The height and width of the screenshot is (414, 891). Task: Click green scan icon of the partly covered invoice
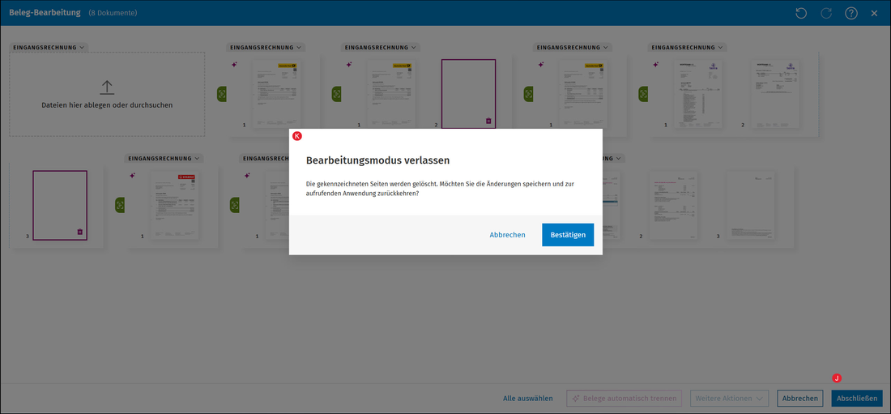click(x=234, y=205)
